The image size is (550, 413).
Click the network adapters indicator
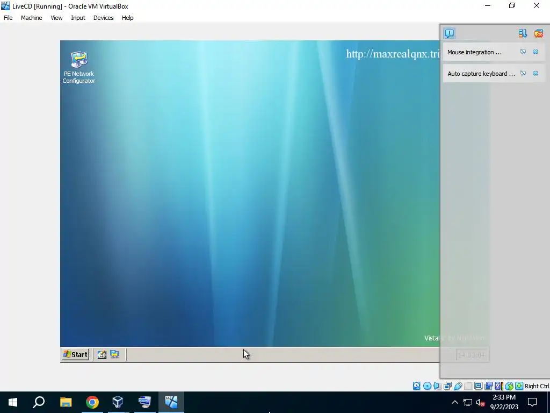click(447, 386)
